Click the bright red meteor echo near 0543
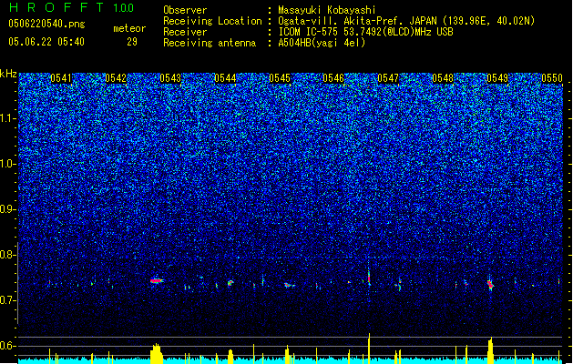The height and width of the screenshot is (364, 573). pos(157,280)
